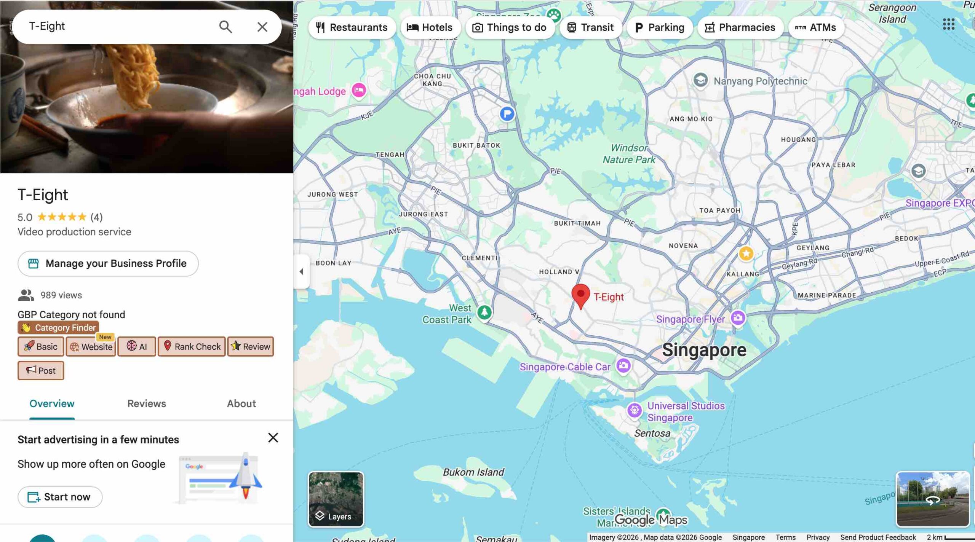The height and width of the screenshot is (542, 975).
Task: Open the Street View thumbnail
Action: (x=933, y=499)
